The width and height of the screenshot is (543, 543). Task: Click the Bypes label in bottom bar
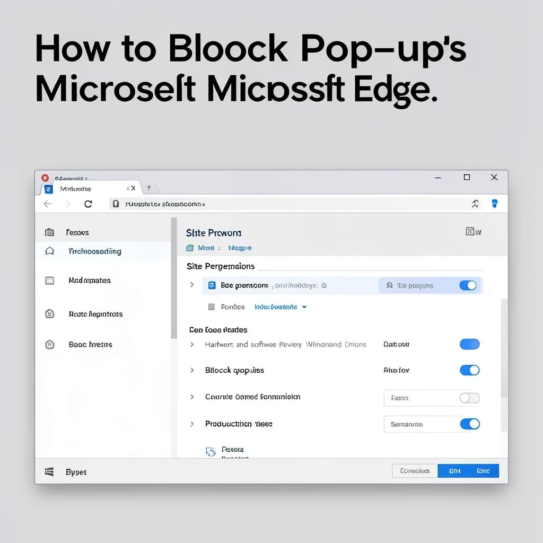(x=76, y=472)
